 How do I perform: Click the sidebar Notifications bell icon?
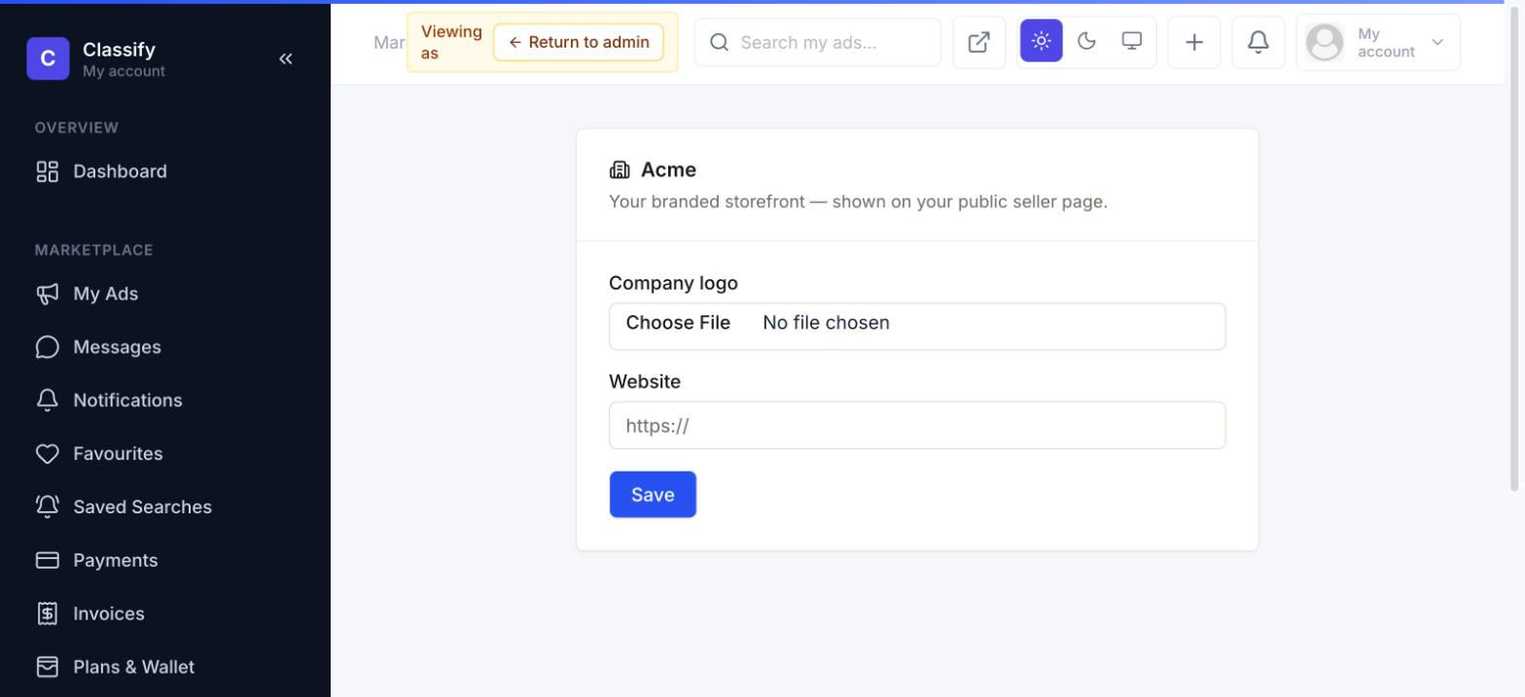pyautogui.click(x=47, y=401)
